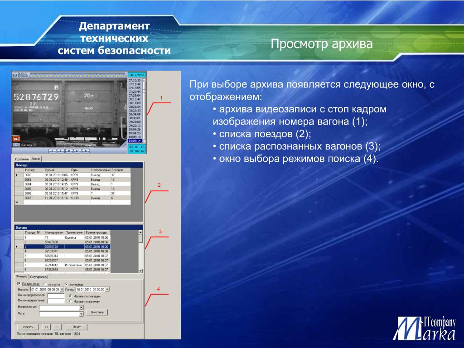Viewport: 464px width, 348px height.
Task: Click the По номеру поездов input field
Action: [56, 295]
